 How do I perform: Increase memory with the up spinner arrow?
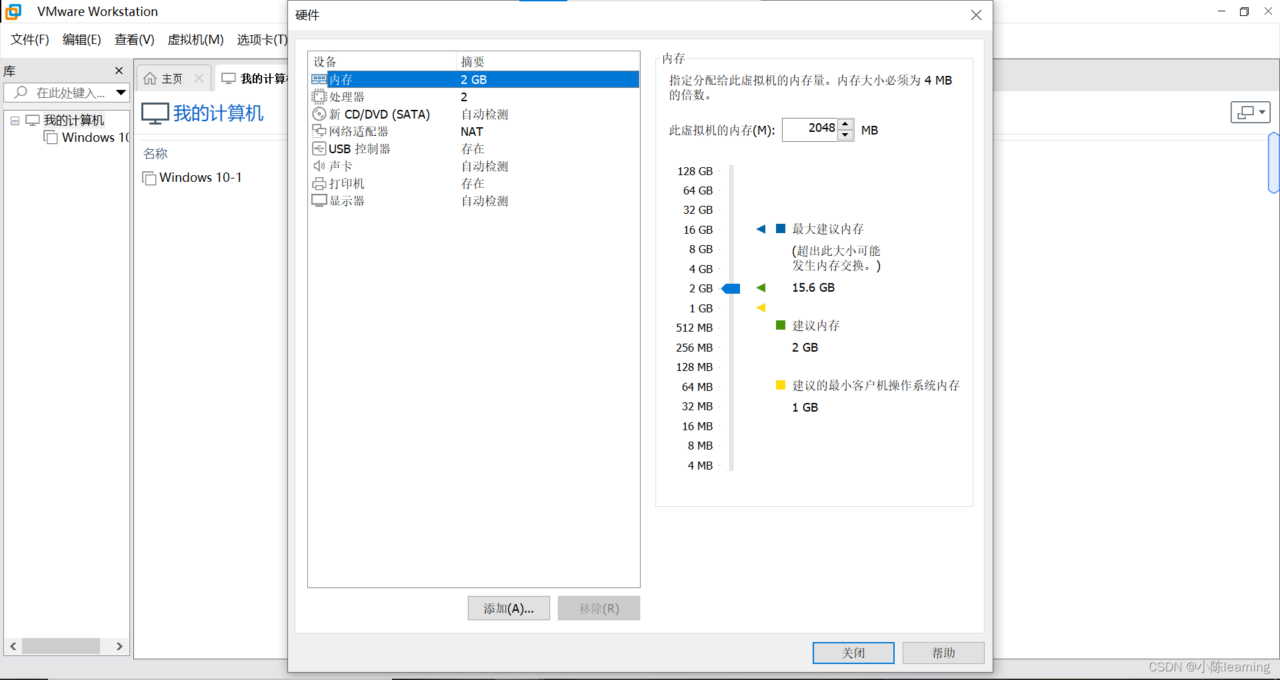pos(845,124)
